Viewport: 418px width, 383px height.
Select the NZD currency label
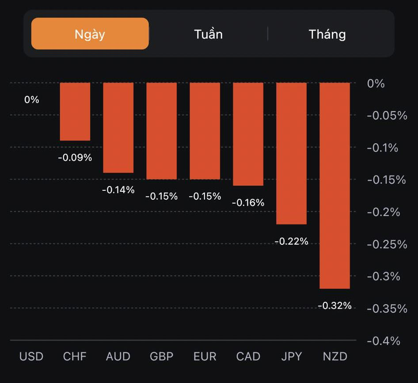tap(334, 356)
